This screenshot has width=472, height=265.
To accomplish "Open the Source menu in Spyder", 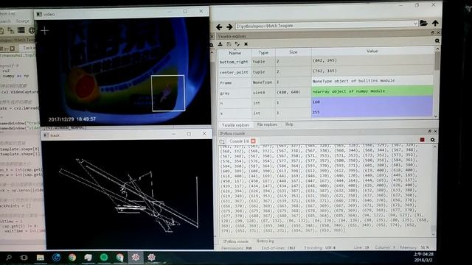I will coord(23,21).
